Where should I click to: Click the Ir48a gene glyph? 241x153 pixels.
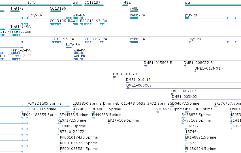tap(125, 5)
